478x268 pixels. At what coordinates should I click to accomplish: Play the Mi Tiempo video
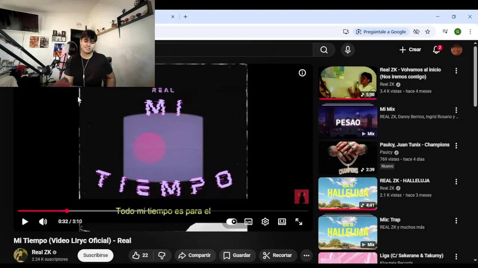pyautogui.click(x=25, y=222)
